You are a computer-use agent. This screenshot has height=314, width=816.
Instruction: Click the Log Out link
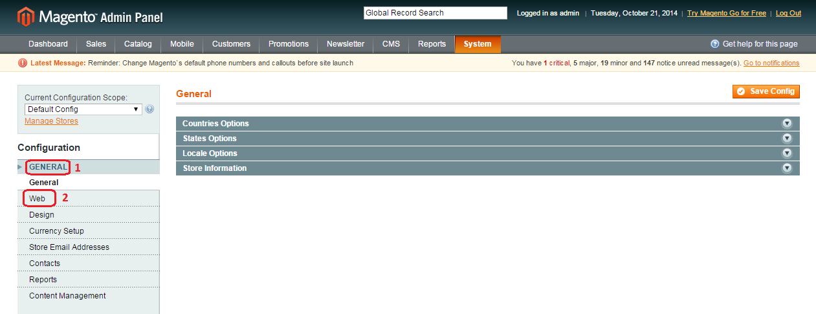point(788,13)
